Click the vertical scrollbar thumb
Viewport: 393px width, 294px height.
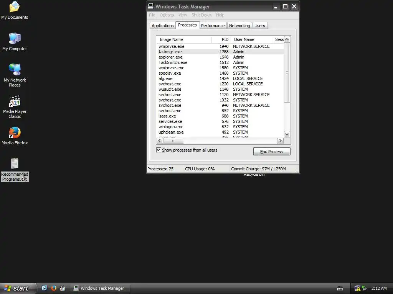pos(287,72)
